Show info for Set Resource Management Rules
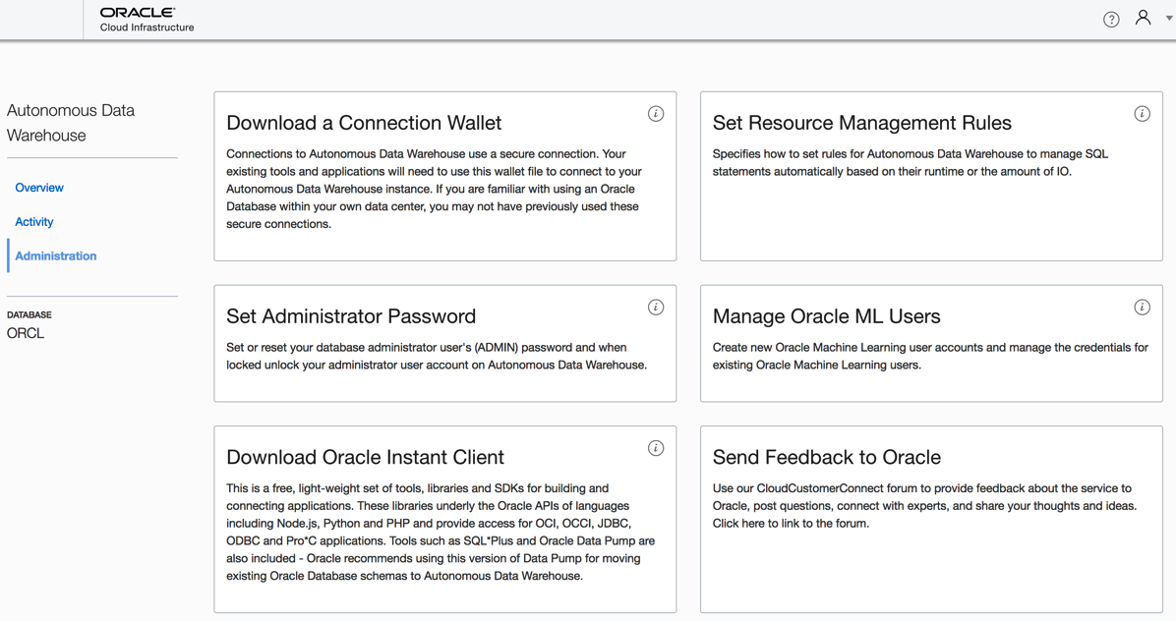 1142,114
